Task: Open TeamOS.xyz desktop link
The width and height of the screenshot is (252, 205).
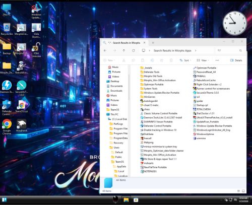Action: (22, 106)
